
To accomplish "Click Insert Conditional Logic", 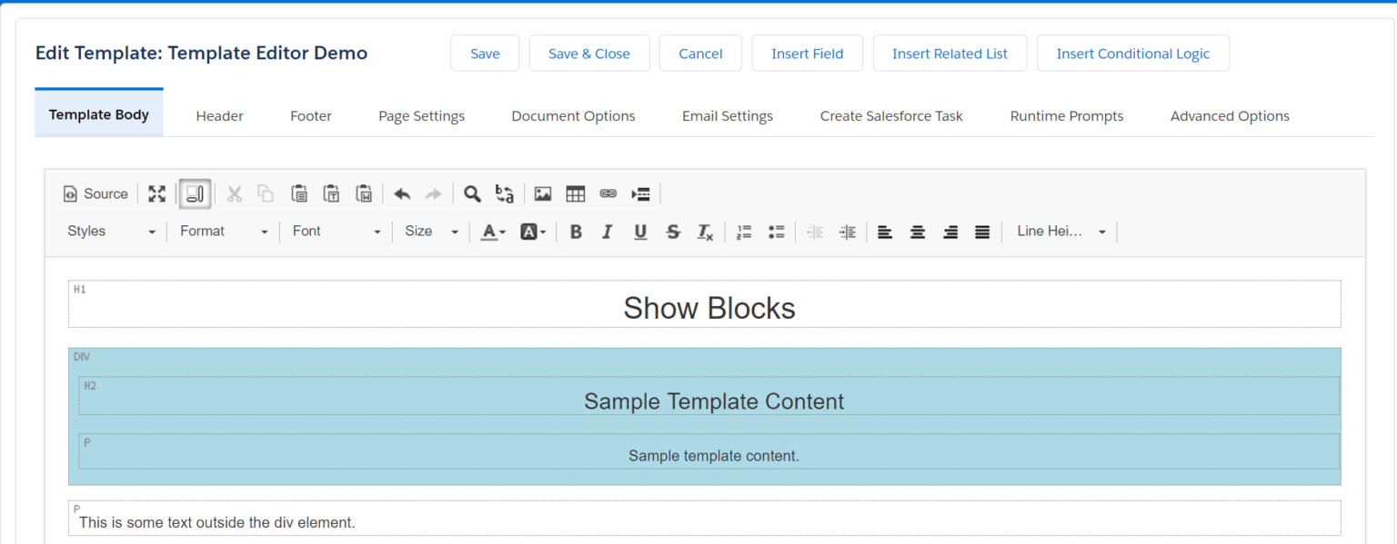I will (1133, 53).
